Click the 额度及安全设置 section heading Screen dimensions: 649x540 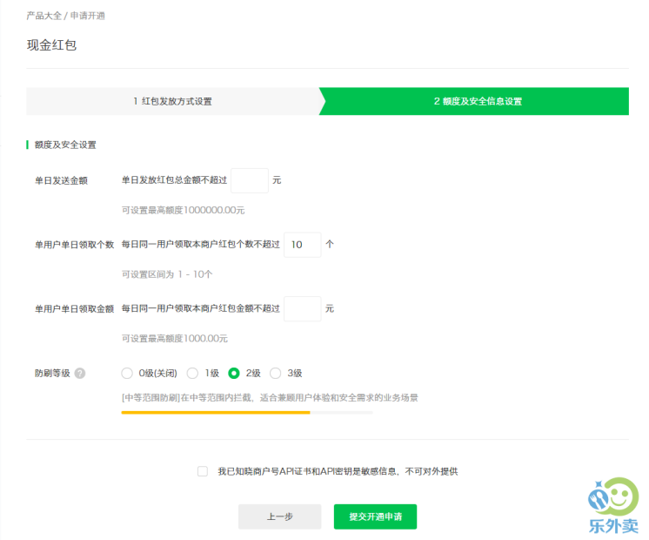point(65,145)
